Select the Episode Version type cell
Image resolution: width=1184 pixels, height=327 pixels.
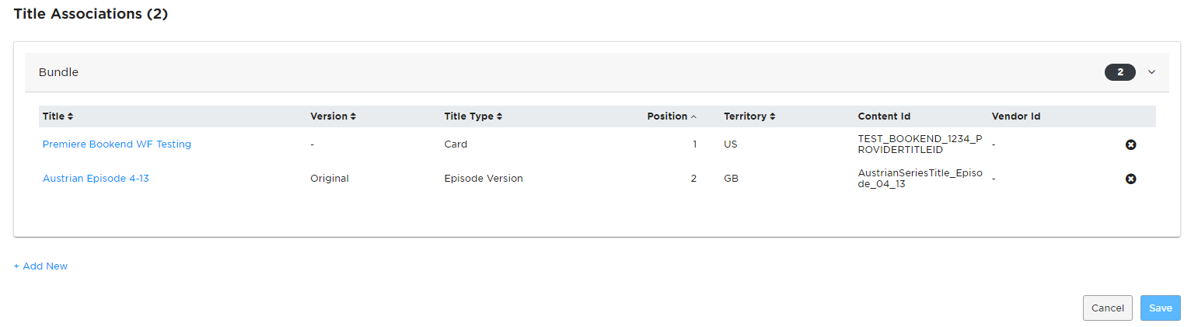coord(484,179)
